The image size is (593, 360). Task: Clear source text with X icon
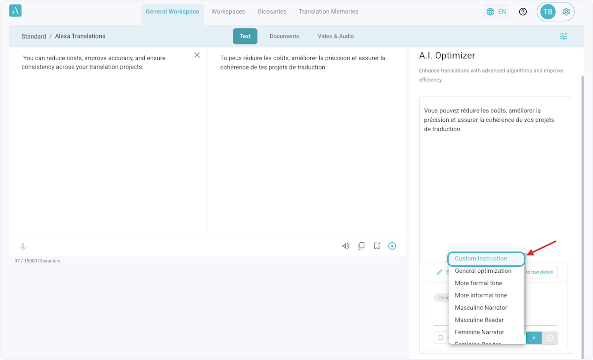click(197, 55)
